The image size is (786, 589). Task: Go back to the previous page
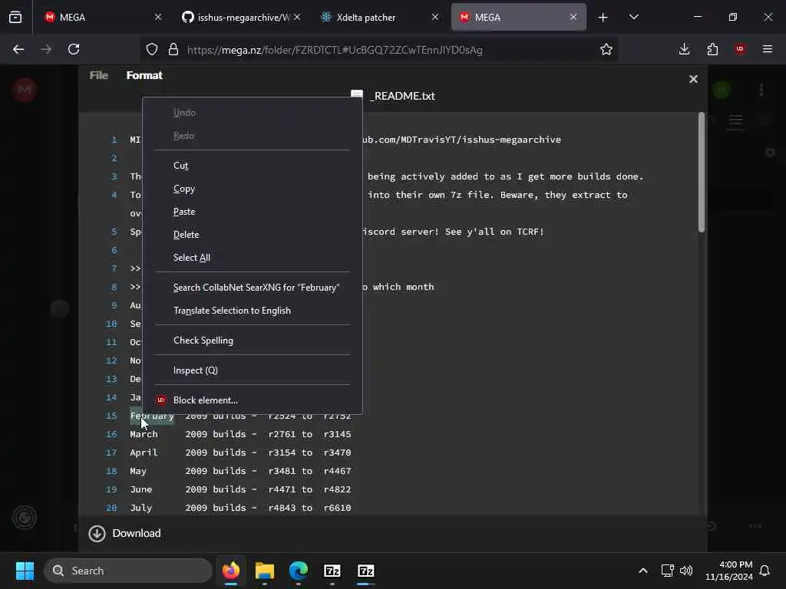point(18,49)
